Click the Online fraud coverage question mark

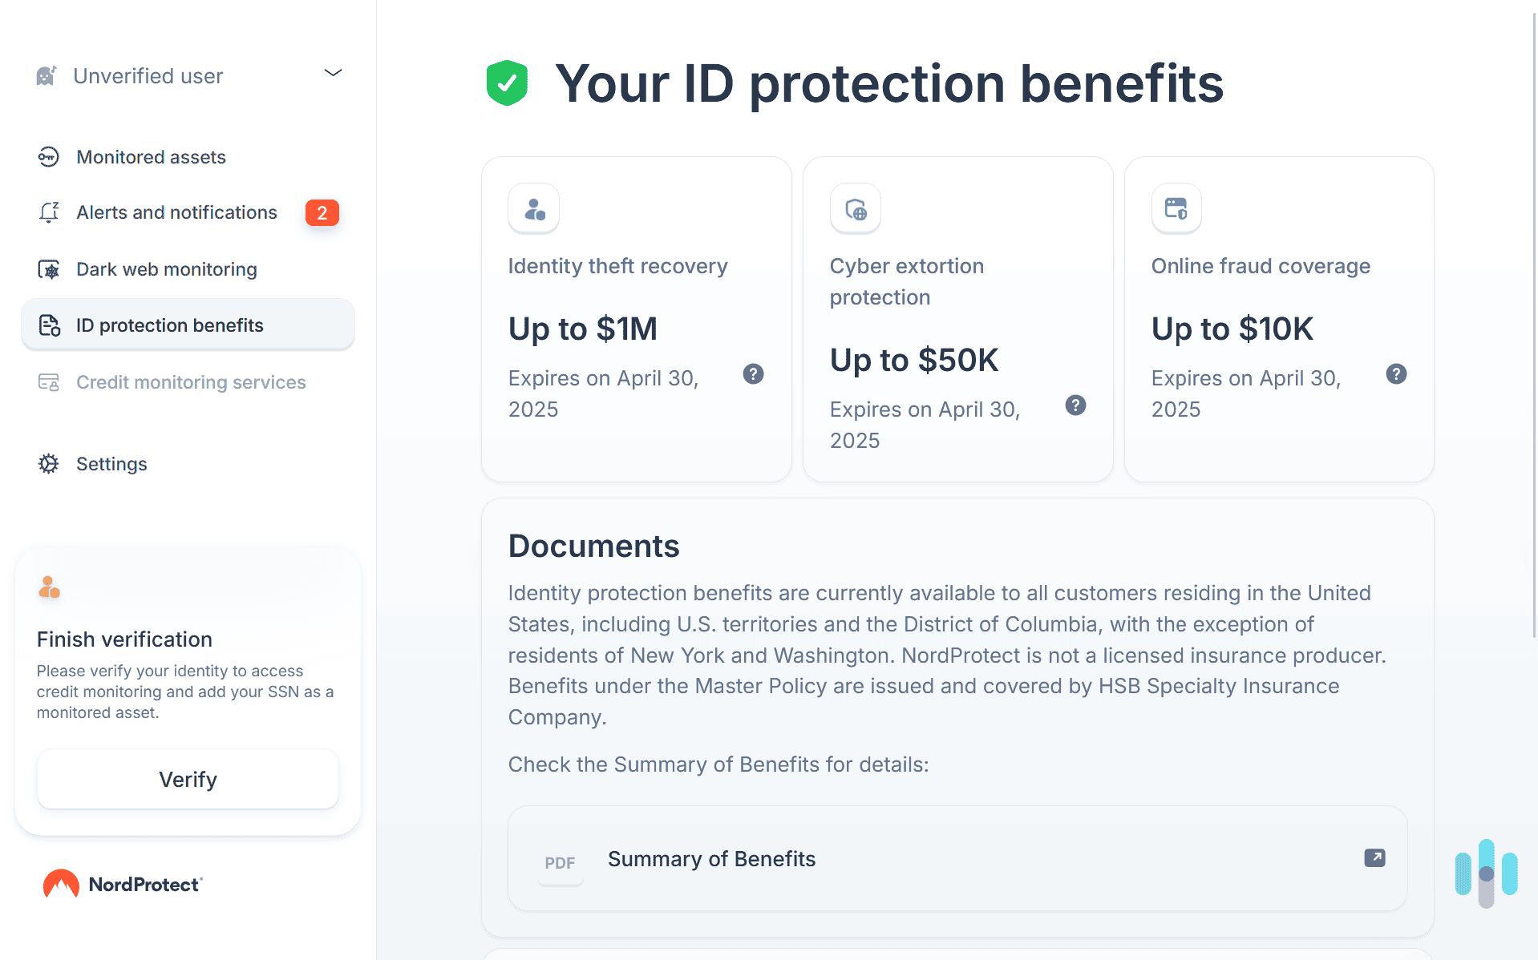click(x=1396, y=373)
